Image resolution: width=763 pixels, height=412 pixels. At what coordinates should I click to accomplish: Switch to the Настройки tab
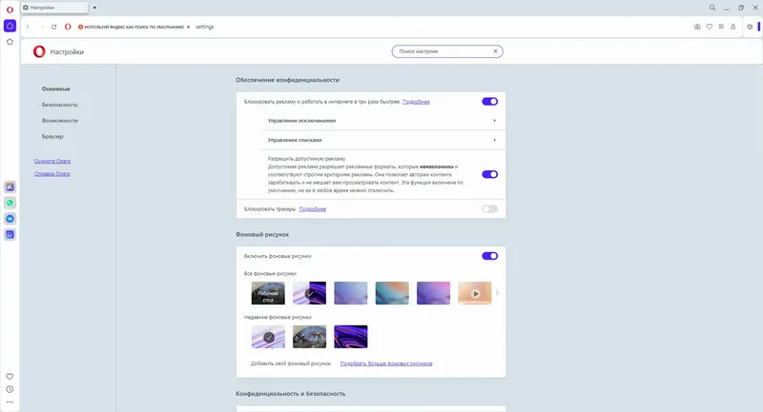point(54,8)
